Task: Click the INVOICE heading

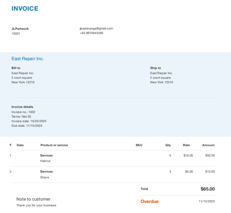Action: (25, 9)
